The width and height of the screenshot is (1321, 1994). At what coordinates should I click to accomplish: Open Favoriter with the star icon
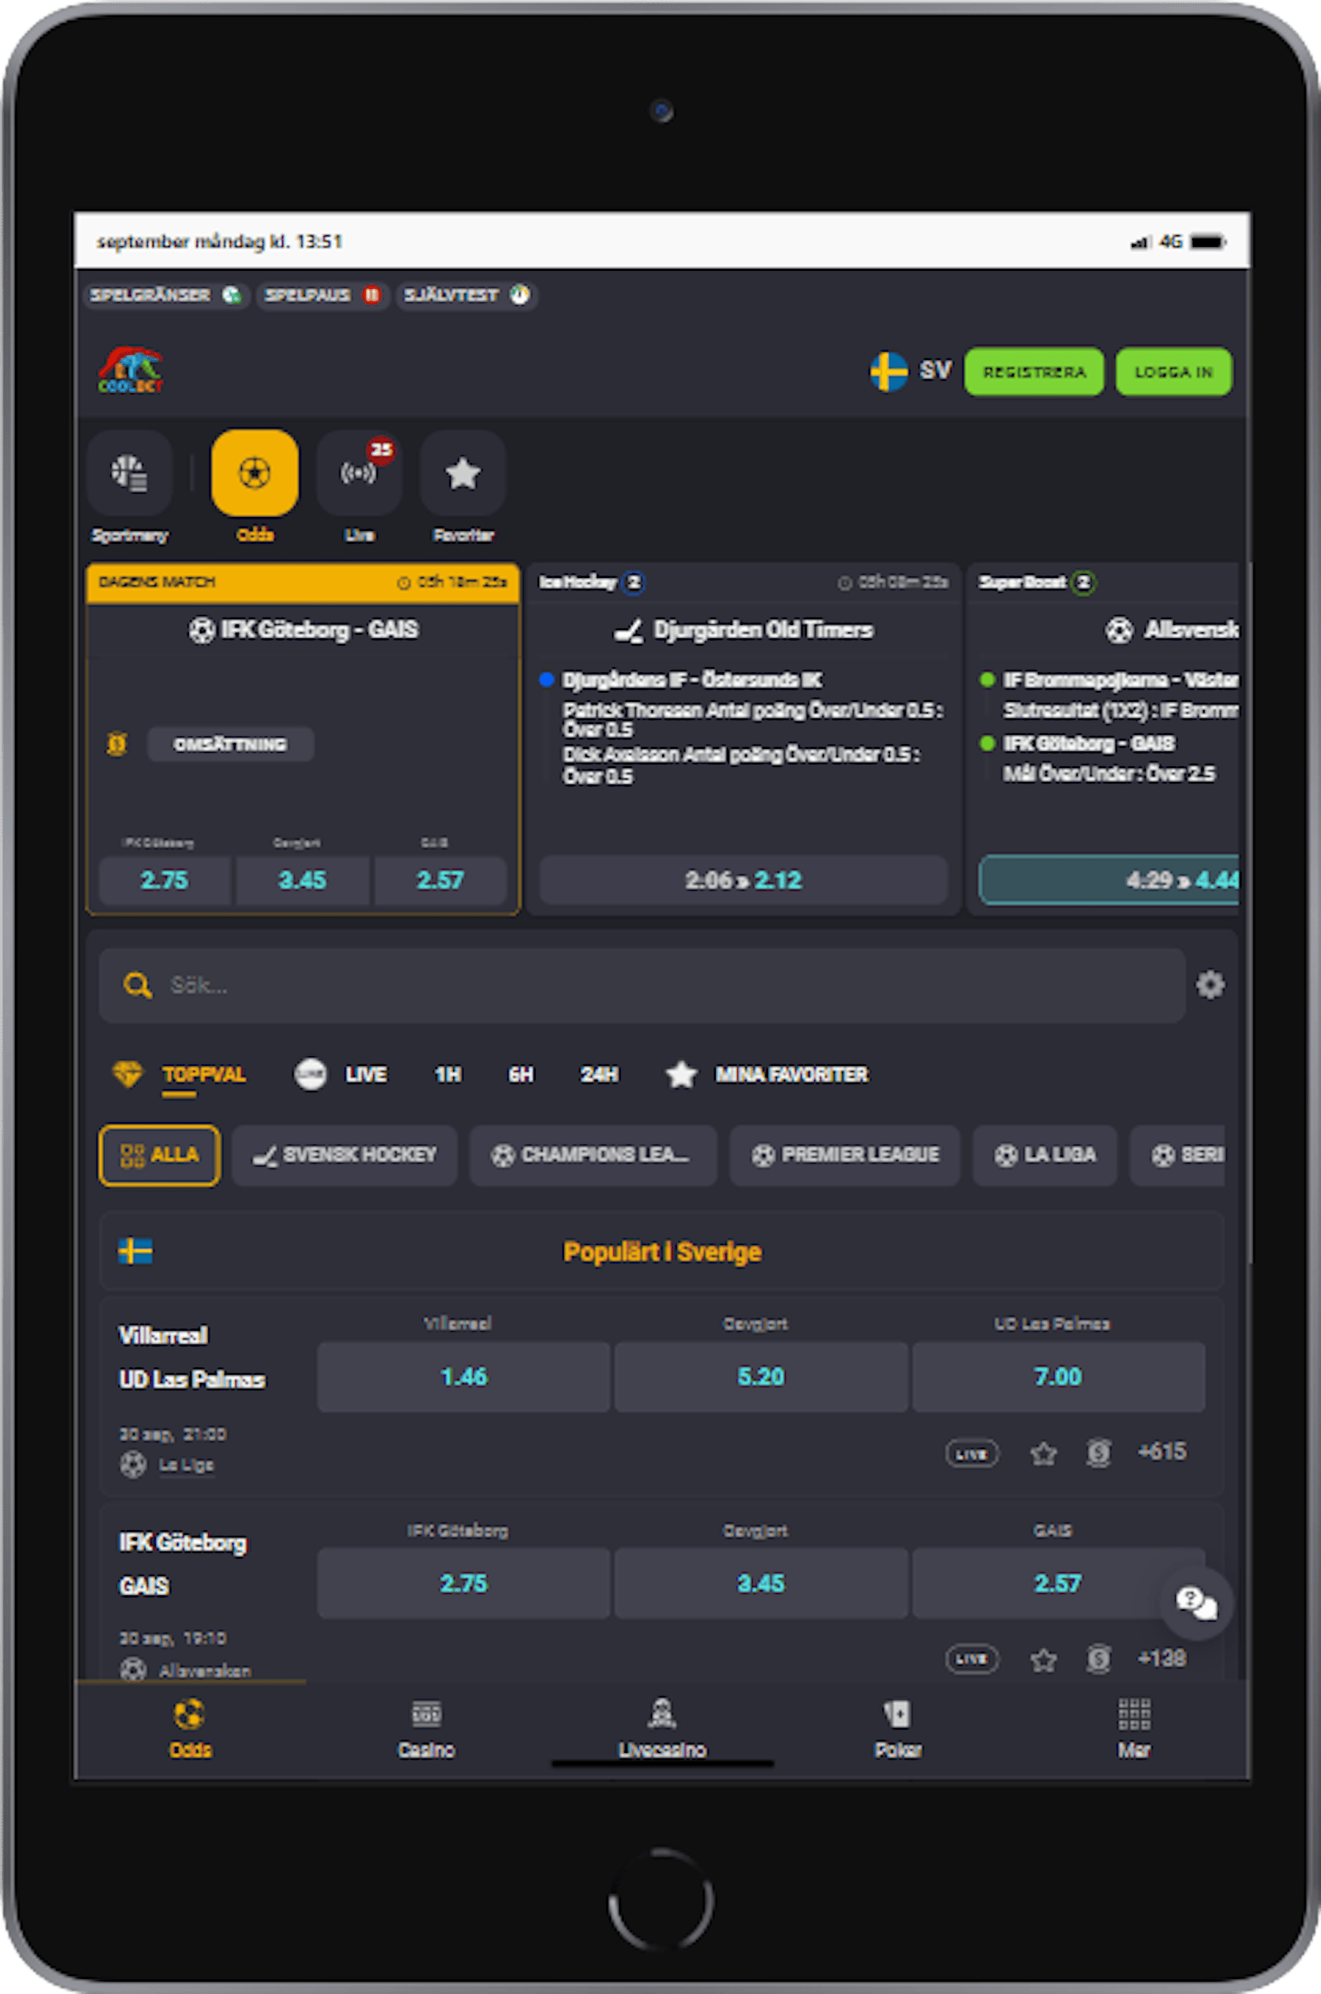(462, 473)
